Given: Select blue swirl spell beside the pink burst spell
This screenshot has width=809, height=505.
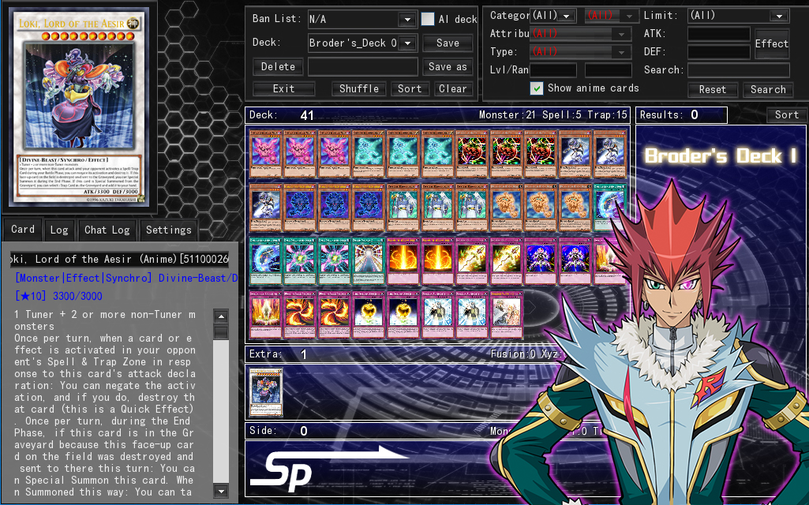Looking at the screenshot, I should tap(266, 261).
